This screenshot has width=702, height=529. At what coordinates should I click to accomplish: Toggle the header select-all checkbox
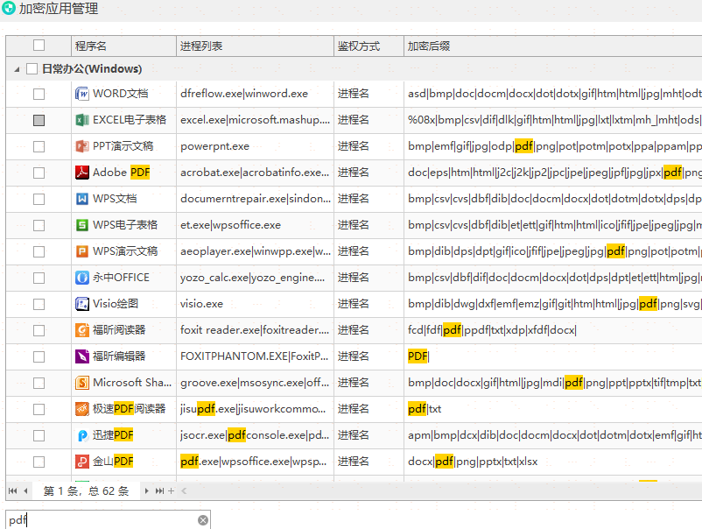(x=39, y=46)
